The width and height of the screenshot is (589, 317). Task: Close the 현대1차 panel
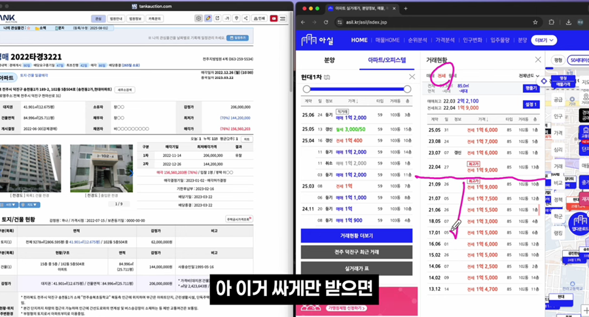[x=412, y=77]
